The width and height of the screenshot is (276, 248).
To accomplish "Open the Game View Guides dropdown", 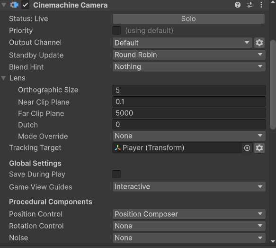I will pyautogui.click(x=189, y=187).
